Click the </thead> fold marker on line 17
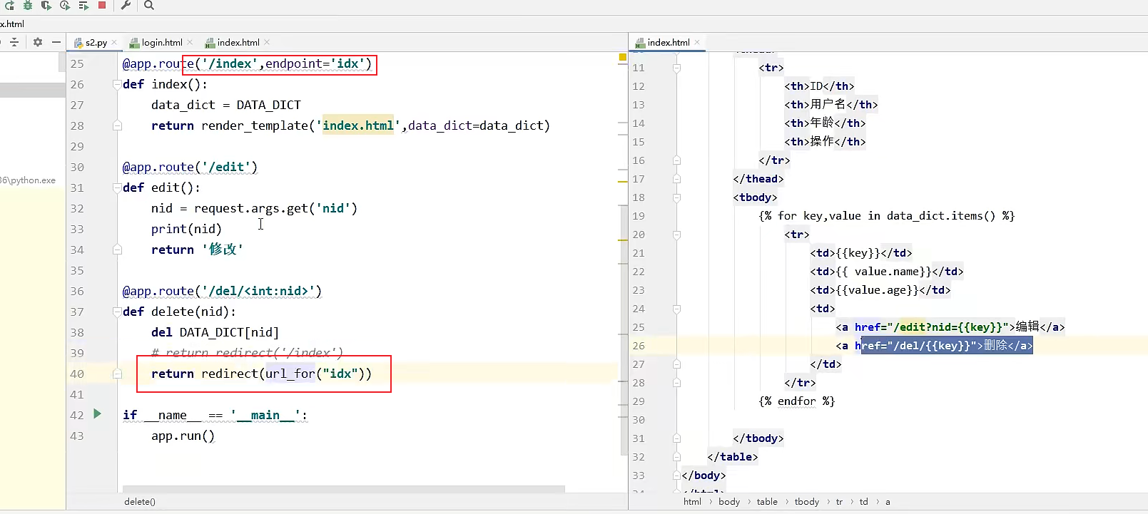Screen dimensions: 1148x514 point(676,179)
